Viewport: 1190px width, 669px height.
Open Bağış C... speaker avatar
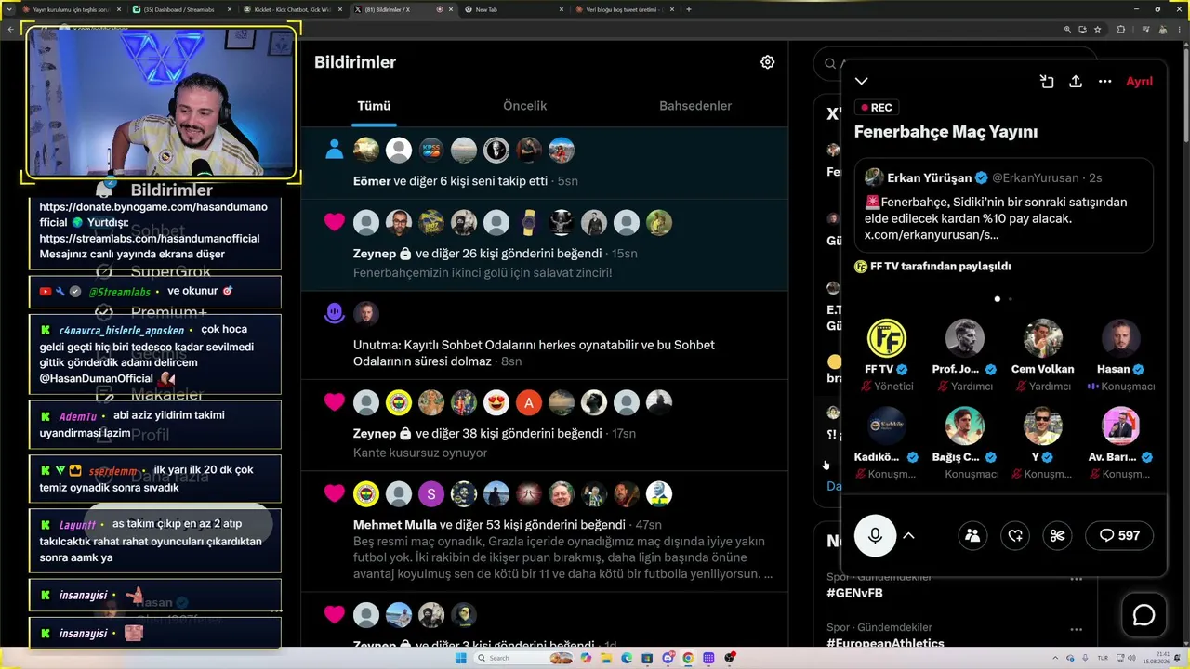pos(964,426)
